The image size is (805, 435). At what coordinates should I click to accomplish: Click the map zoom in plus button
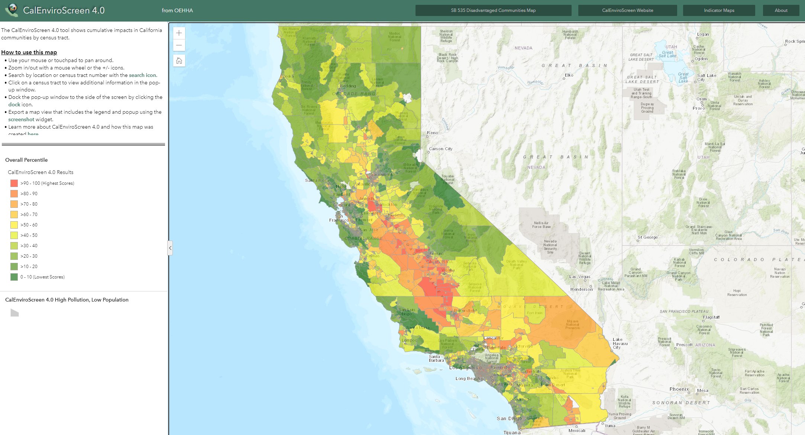179,33
